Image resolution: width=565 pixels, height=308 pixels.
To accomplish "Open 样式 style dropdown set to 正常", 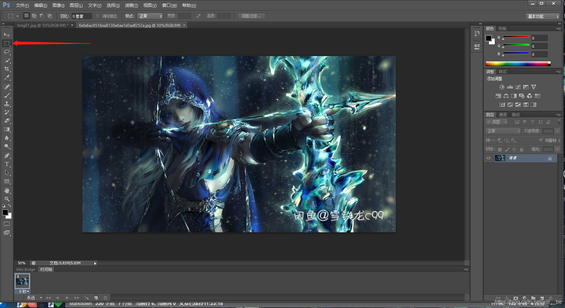I will [150, 16].
